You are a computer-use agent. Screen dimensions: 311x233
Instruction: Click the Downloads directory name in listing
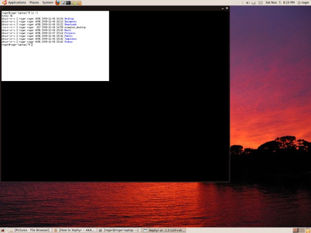pyautogui.click(x=70, y=24)
